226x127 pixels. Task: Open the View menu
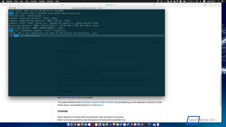click(x=27, y=1)
